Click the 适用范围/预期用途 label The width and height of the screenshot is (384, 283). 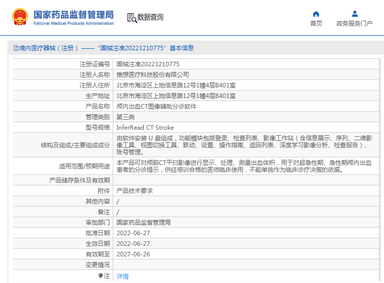(x=84, y=166)
